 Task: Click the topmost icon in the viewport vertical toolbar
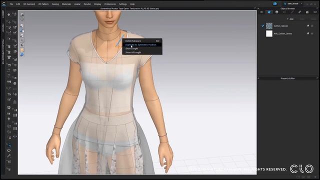22,14
